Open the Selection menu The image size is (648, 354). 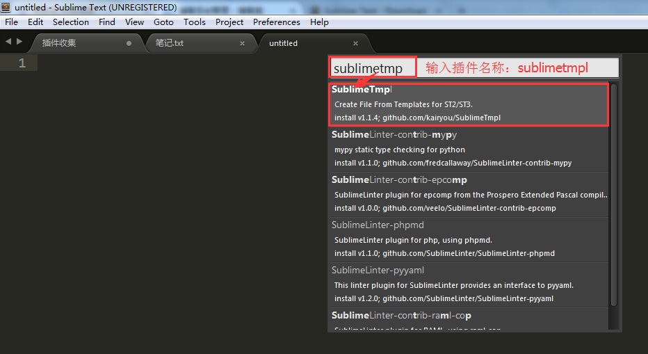[x=71, y=22]
